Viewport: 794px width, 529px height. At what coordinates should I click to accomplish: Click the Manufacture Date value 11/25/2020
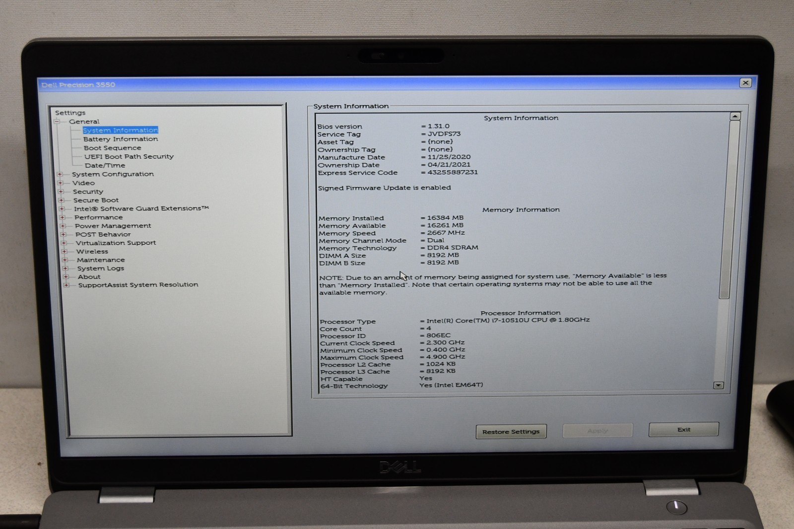pos(449,157)
